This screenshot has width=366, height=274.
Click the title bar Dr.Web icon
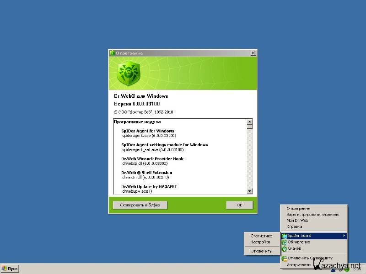[112, 53]
